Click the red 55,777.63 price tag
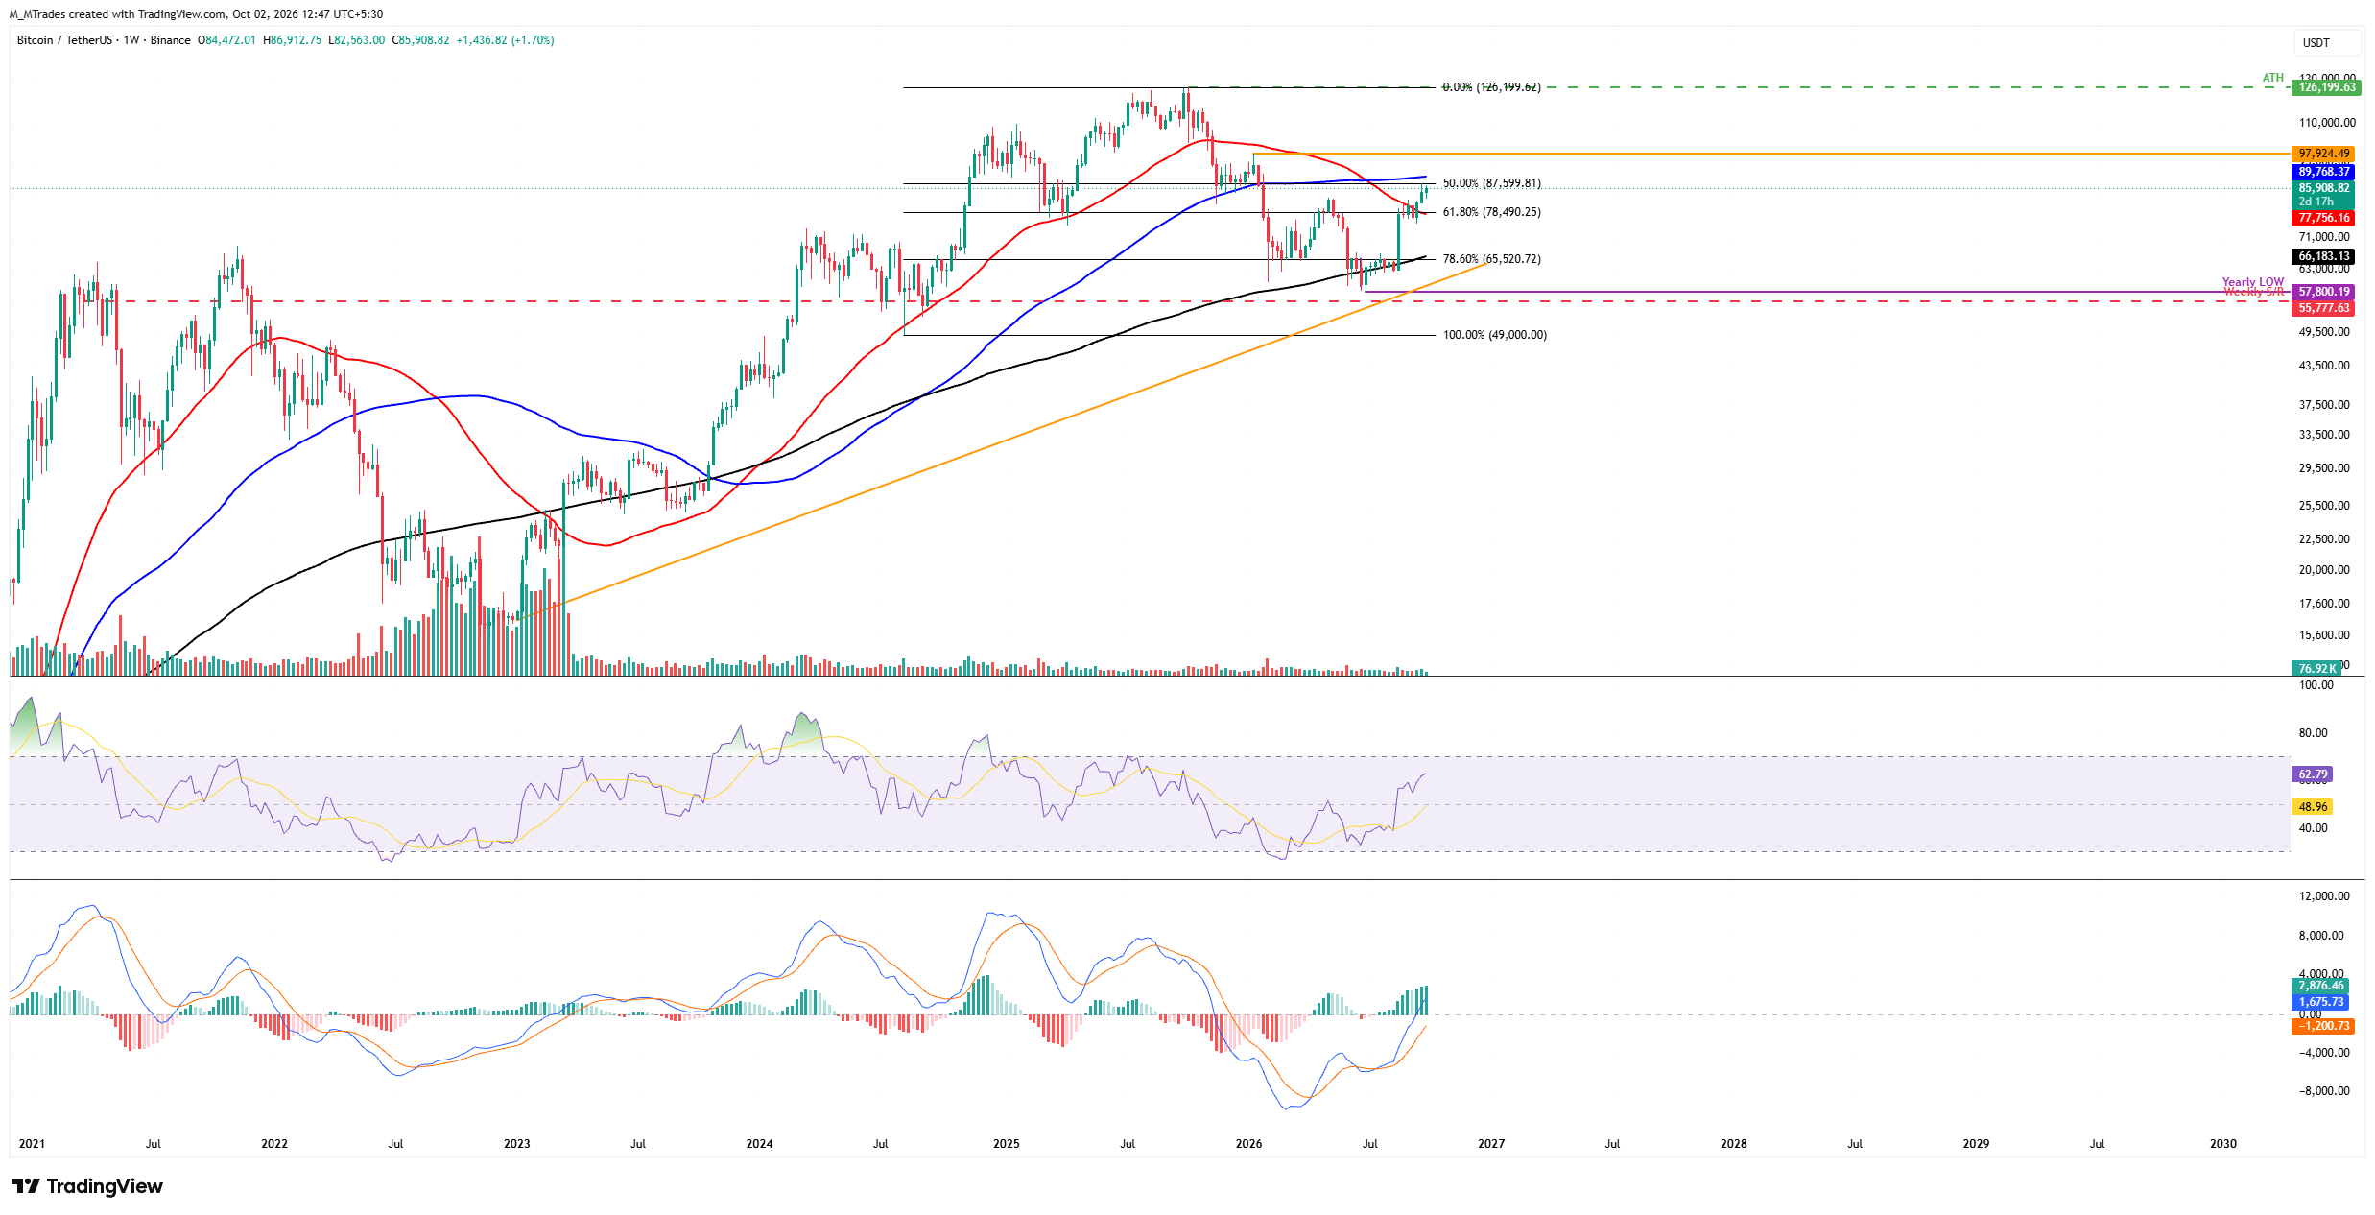 click(x=2323, y=308)
